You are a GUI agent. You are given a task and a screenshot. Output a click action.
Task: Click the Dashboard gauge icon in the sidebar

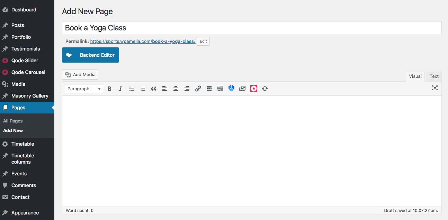(x=5, y=10)
